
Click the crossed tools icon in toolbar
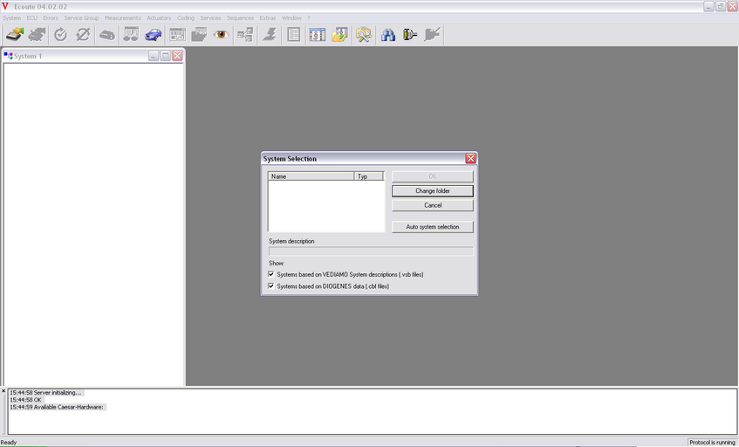[x=364, y=35]
